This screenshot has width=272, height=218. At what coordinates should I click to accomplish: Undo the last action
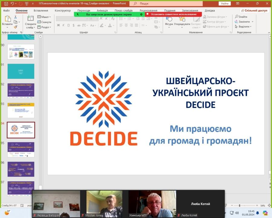(12, 3)
